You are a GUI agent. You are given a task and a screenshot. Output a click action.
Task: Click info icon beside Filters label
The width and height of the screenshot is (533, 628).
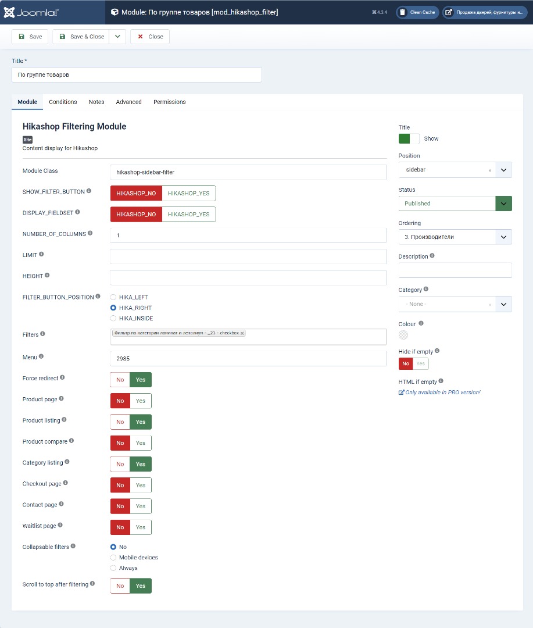click(x=42, y=334)
